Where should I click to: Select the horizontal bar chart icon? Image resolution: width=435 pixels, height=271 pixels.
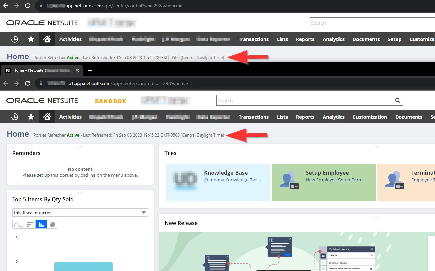(30, 224)
